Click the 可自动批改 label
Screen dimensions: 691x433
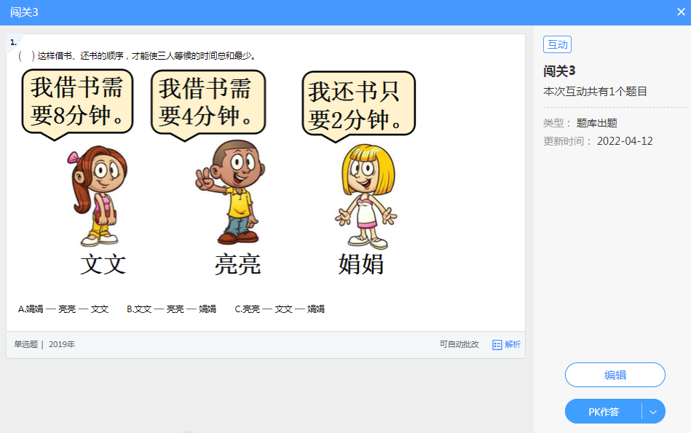(459, 345)
